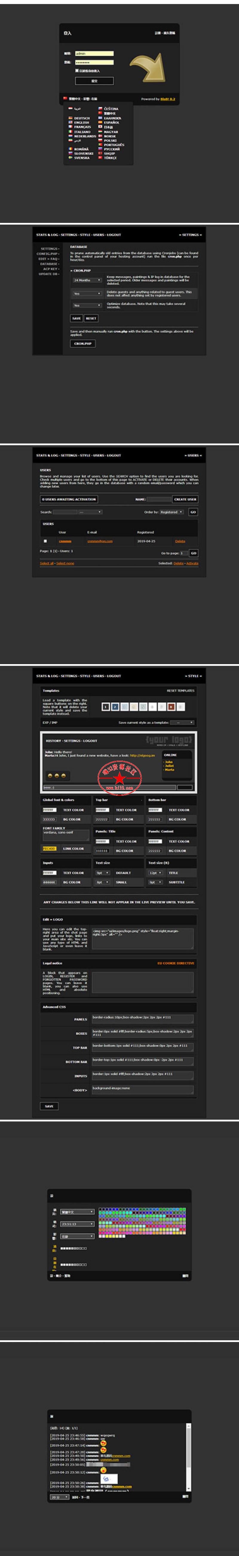Open Database in the settings sidebar

coord(49,264)
